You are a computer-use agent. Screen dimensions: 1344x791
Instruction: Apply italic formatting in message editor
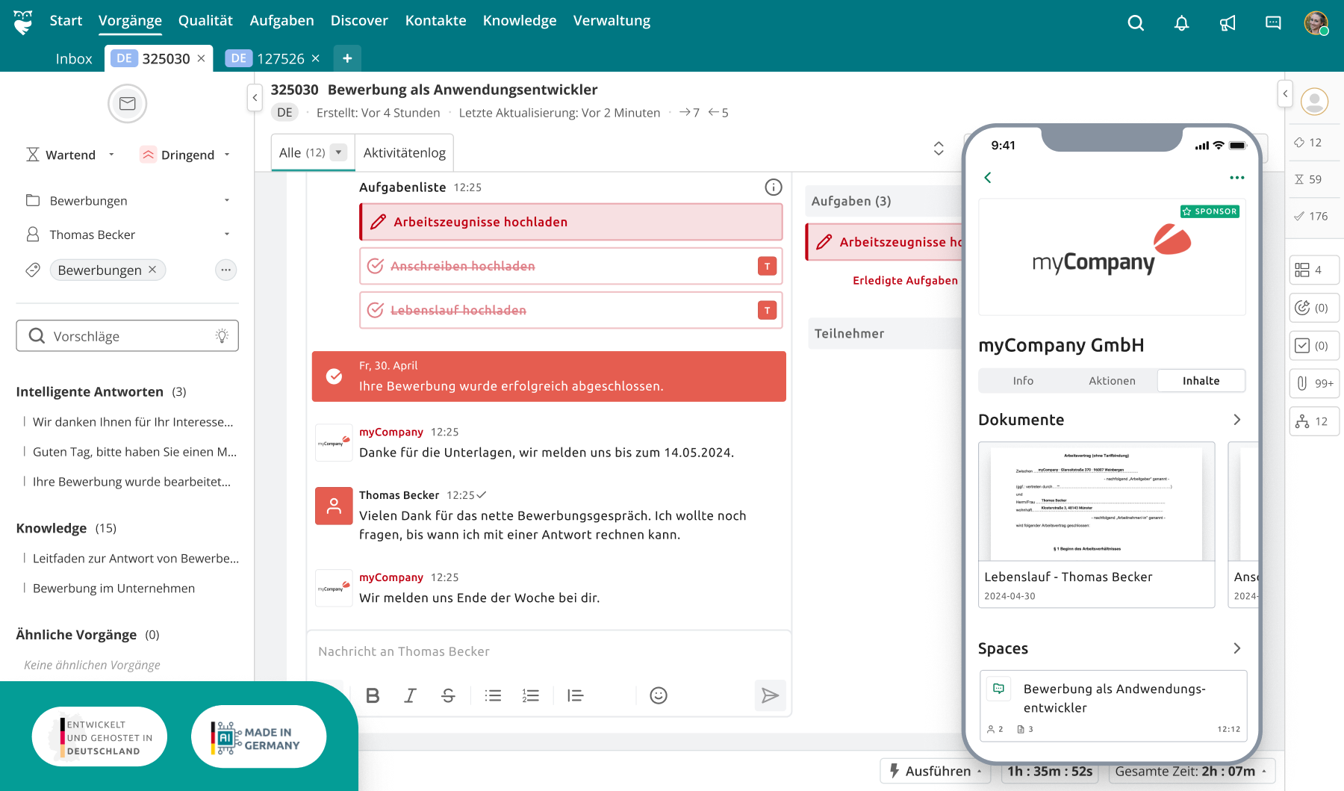point(410,695)
